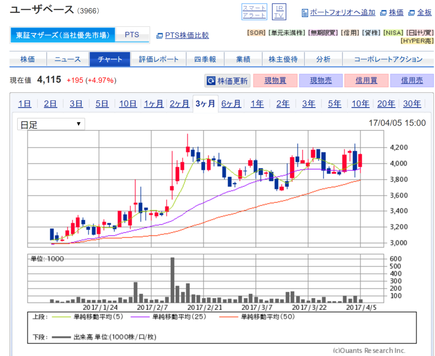Click the 2017/2/21 date axis label

[205, 308]
